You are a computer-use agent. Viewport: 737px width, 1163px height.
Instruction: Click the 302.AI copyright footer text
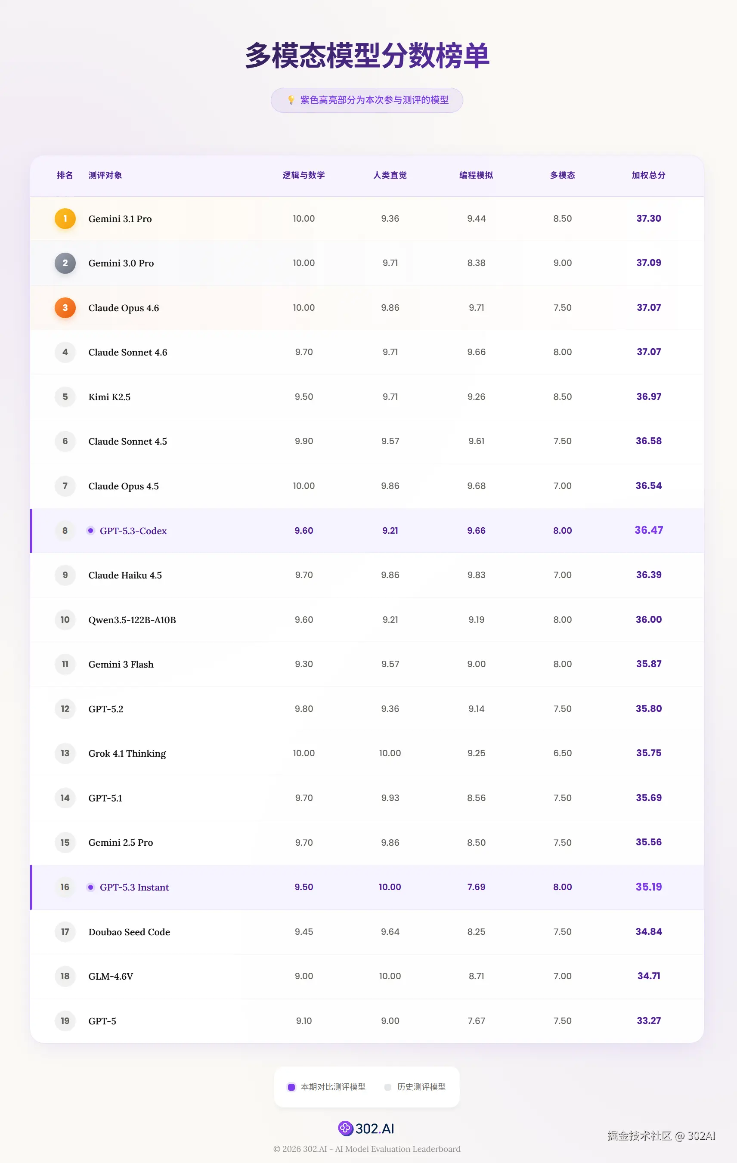[x=367, y=1148]
